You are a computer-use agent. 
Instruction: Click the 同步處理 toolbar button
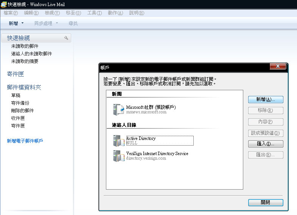click(x=43, y=24)
